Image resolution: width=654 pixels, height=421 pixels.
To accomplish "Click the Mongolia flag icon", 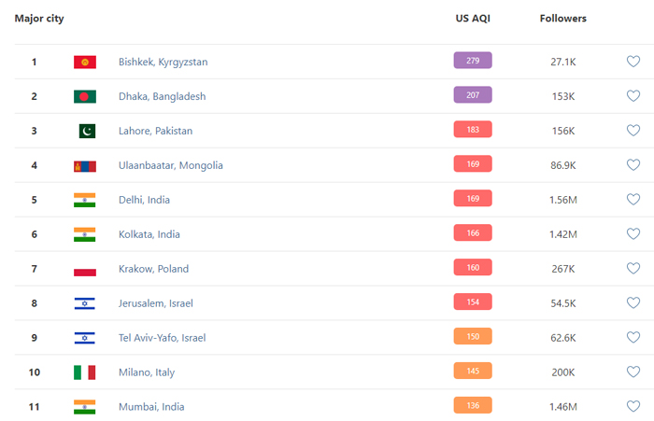I will tap(85, 165).
